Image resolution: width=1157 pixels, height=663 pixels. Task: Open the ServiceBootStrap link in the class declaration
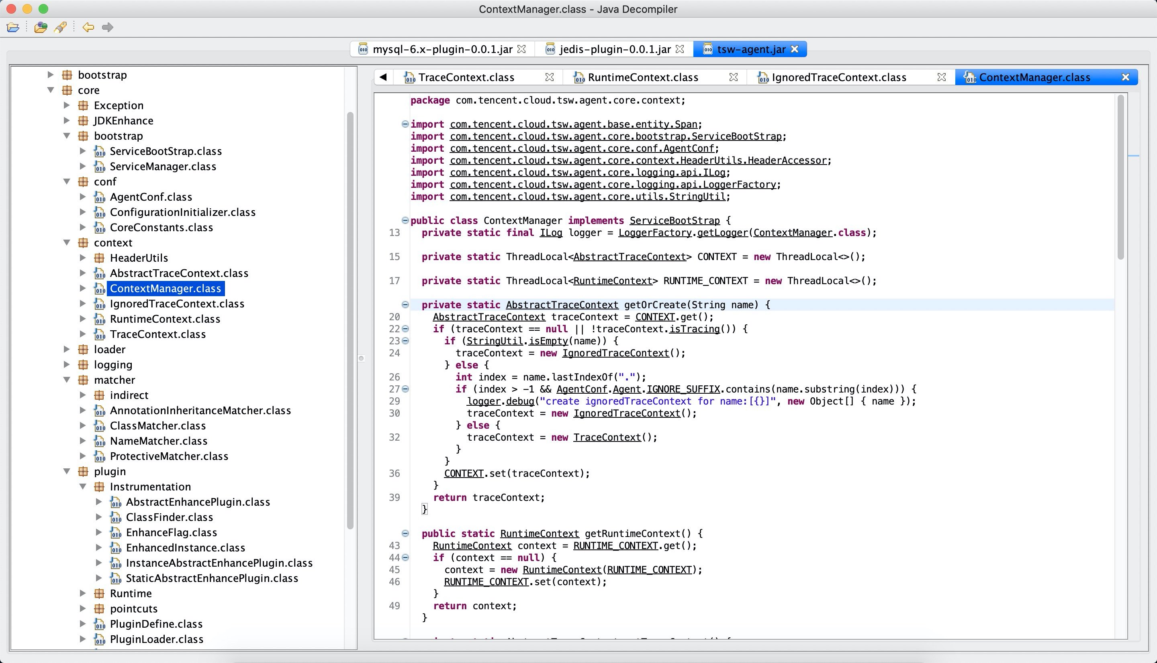(x=675, y=220)
